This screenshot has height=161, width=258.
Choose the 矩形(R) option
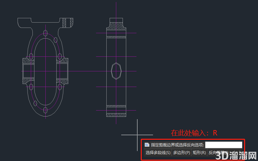coord(199,153)
